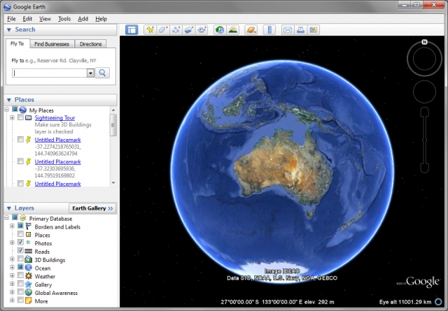Collapse the My Places tree node
448x311 pixels.
coord(7,109)
